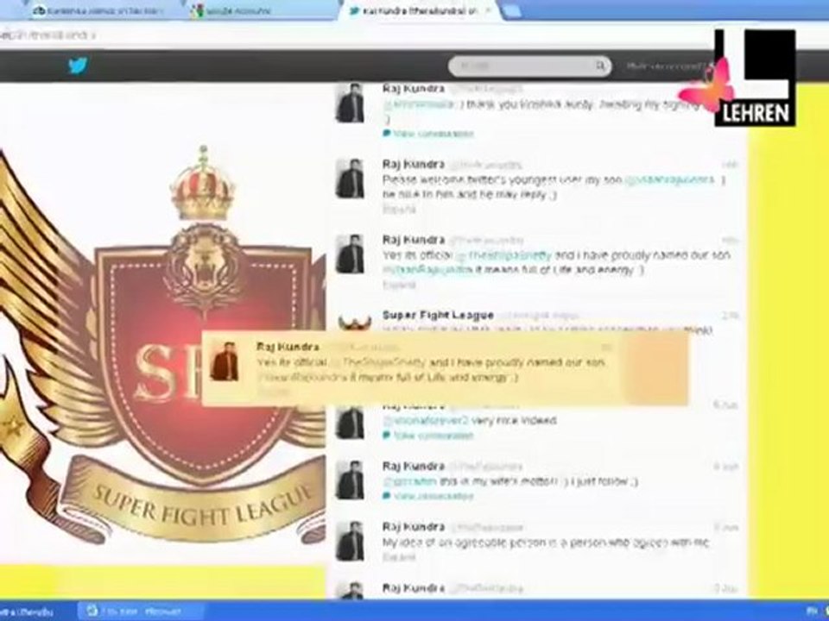Click the mention before 'very nice indeed'
The width and height of the screenshot is (829, 621).
426,421
